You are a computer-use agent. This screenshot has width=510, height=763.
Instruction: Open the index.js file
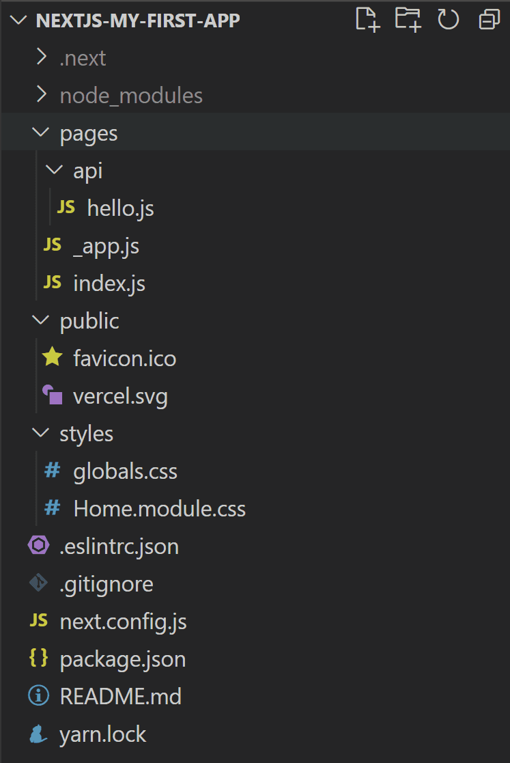point(109,283)
